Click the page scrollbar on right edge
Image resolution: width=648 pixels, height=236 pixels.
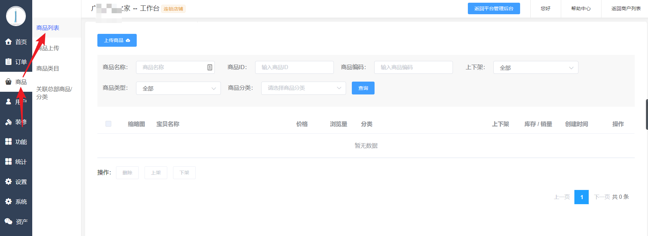point(646,114)
